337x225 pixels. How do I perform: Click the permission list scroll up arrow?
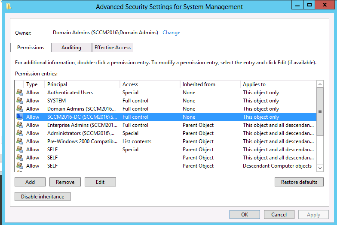point(320,84)
